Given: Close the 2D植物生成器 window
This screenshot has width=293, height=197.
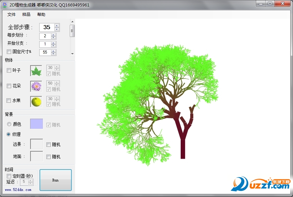Looking at the screenshot, I should [283, 4].
